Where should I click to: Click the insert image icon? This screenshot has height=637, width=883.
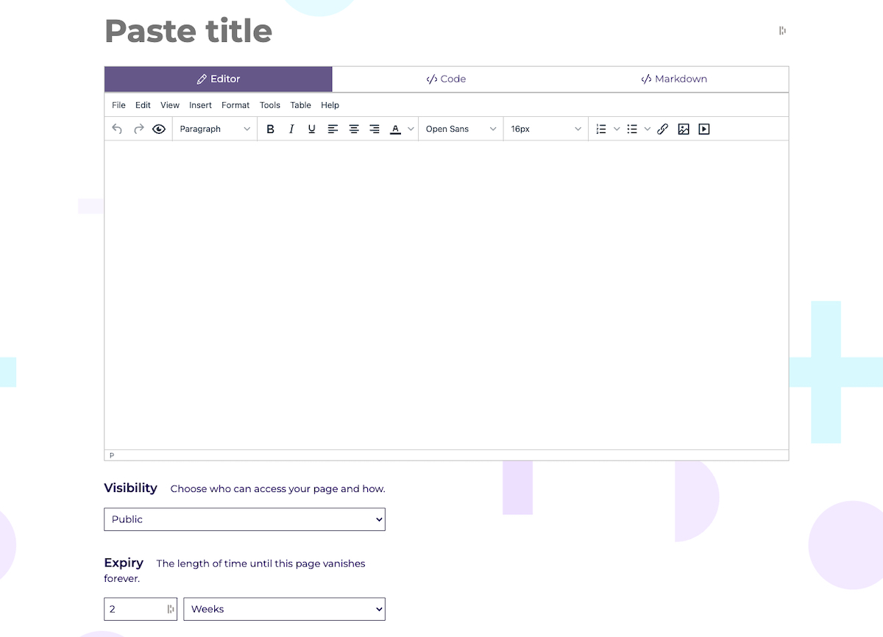click(x=684, y=129)
